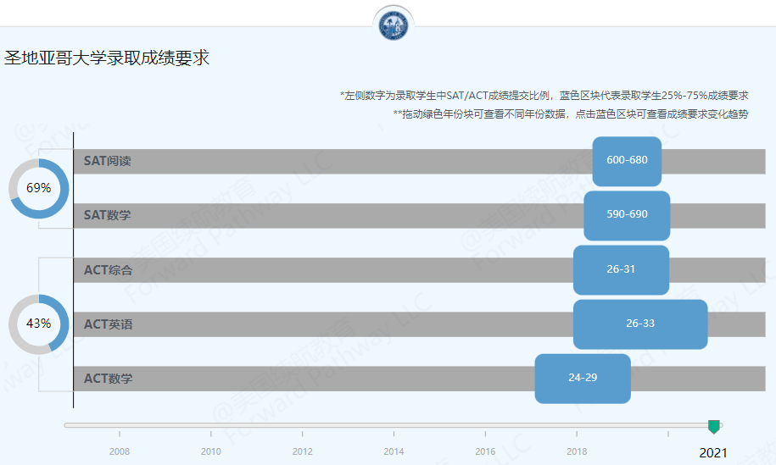The width and height of the screenshot is (776, 465).
Task: Click the green year slider handle
Action: [x=713, y=427]
